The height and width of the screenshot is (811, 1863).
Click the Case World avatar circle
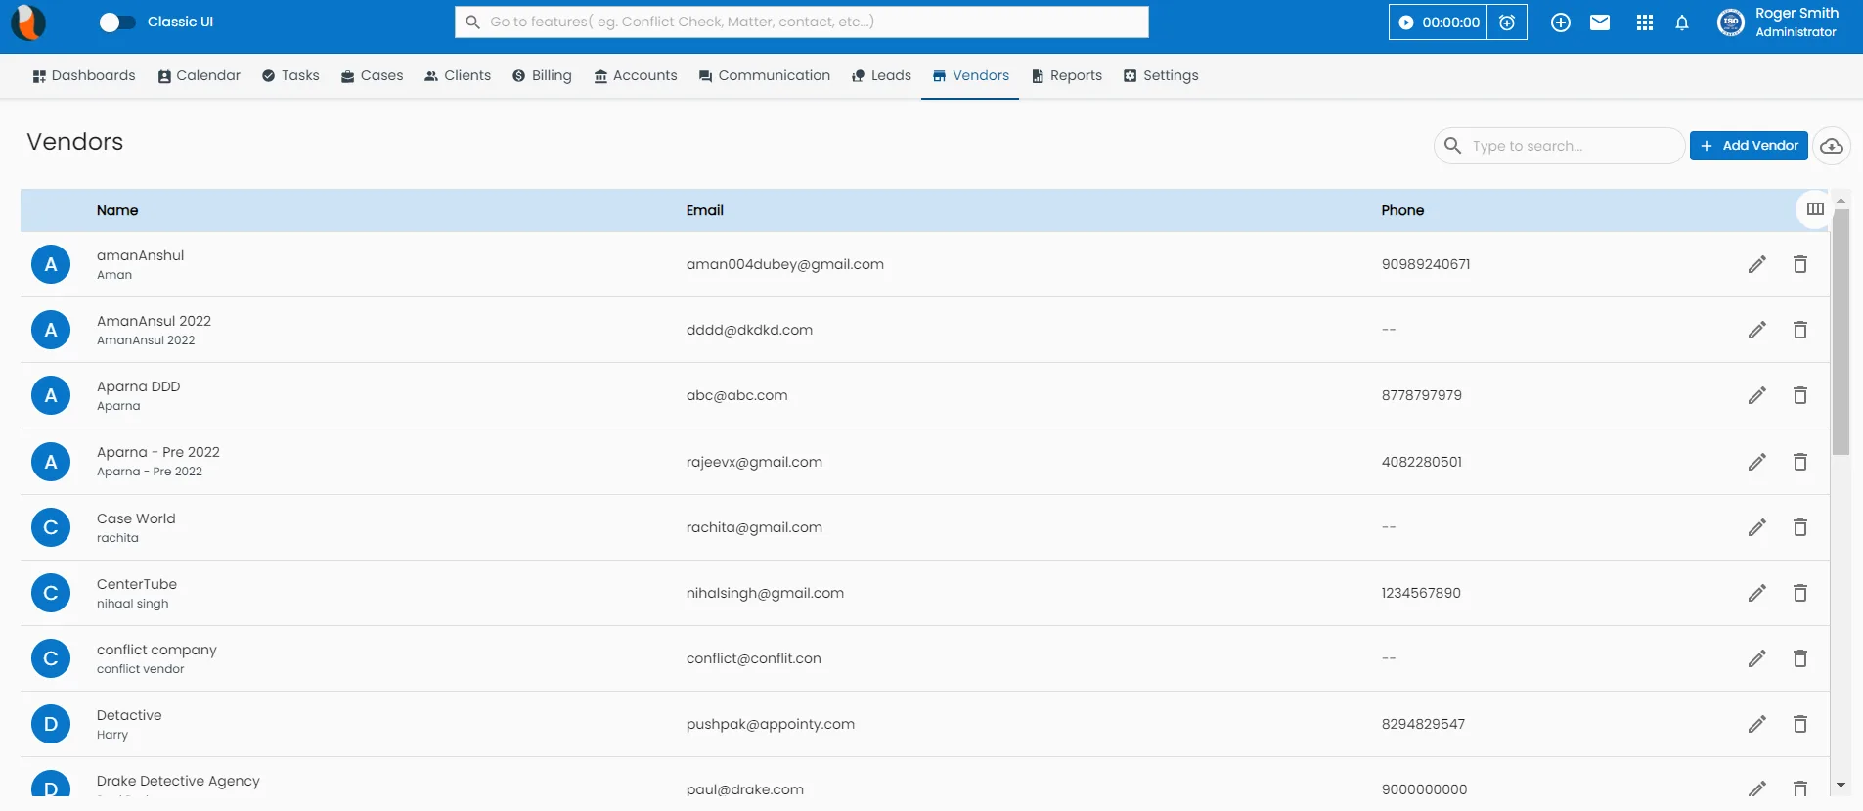pyautogui.click(x=51, y=527)
